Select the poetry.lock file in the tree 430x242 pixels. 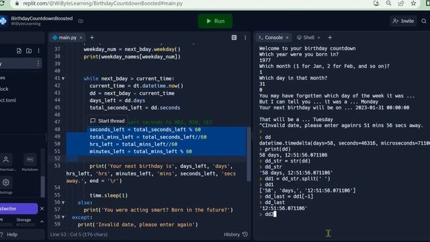4,89
